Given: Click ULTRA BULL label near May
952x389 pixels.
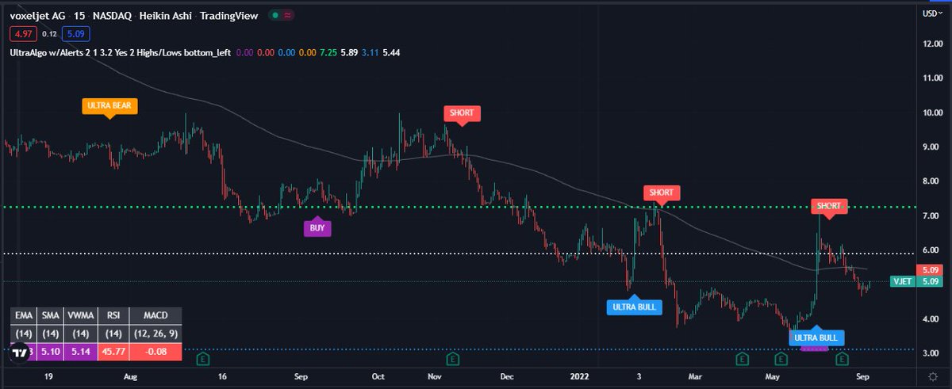Looking at the screenshot, I should (x=816, y=338).
